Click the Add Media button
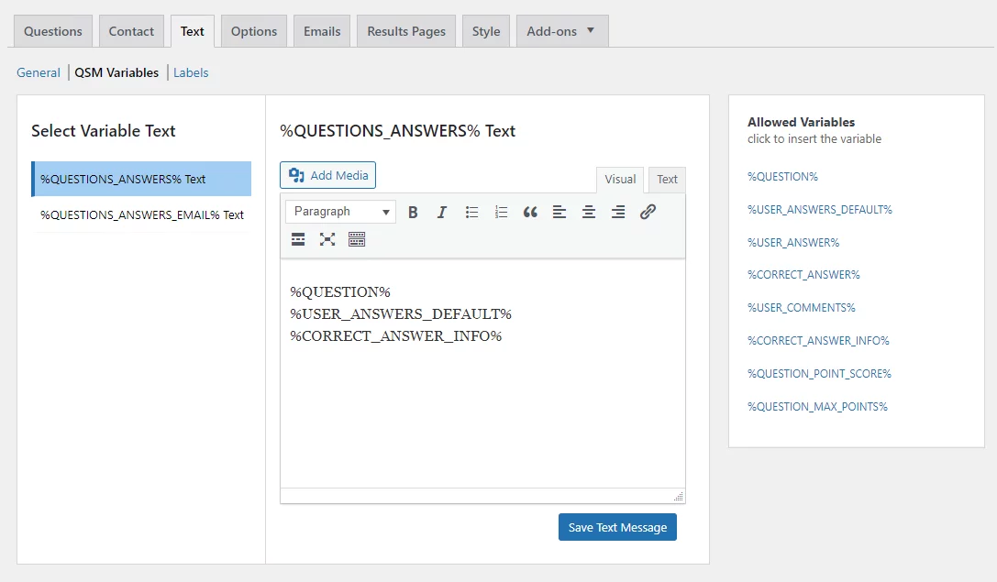997x582 pixels. pos(328,175)
